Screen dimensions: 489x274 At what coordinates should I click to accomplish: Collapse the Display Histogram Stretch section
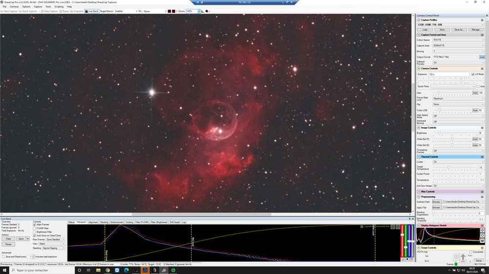click(419, 225)
